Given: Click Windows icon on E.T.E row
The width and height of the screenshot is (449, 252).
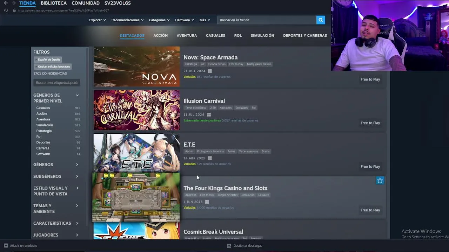Looking at the screenshot, I should click(x=210, y=158).
